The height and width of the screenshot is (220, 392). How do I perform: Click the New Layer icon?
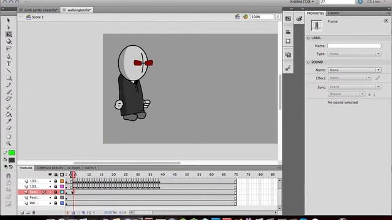[x=22, y=213]
